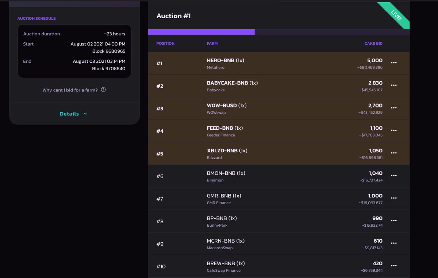Click the MacaronSwap project label
Screen dimensions: 438x278
[219, 248]
